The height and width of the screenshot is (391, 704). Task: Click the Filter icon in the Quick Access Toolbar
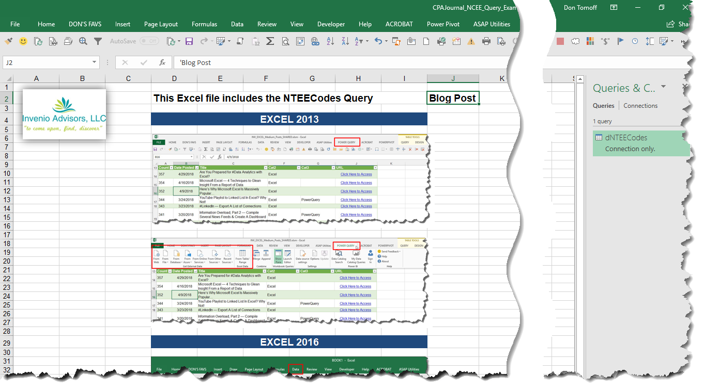tap(98, 41)
